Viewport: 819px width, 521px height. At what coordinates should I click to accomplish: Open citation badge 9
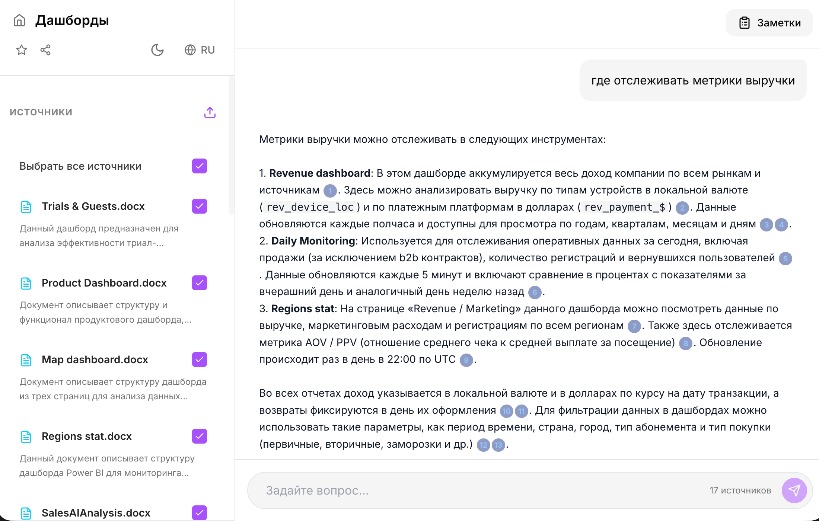tap(466, 360)
